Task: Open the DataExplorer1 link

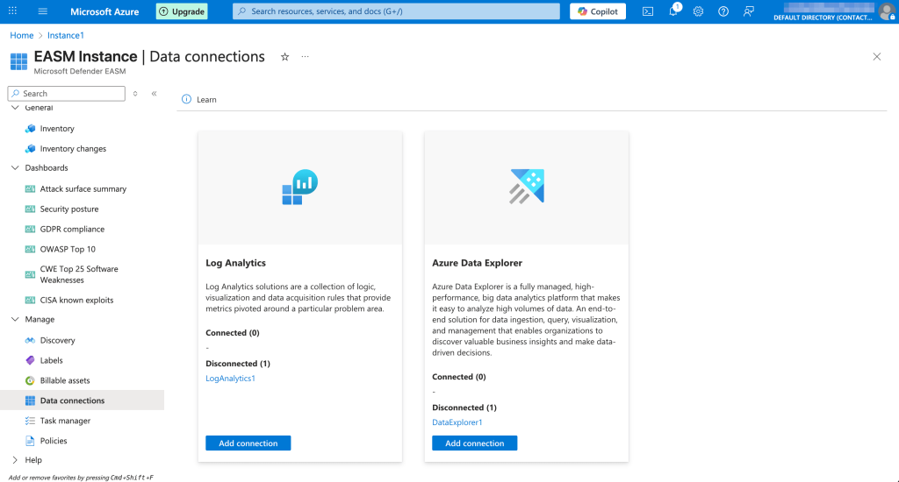Action: click(457, 422)
